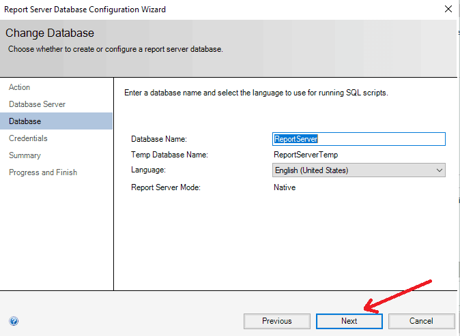Select the Summary step
Viewport: 460px width, 336px height.
pos(25,155)
